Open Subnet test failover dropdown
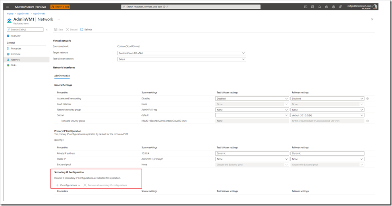The height and width of the screenshot is (206, 392). [x=252, y=115]
